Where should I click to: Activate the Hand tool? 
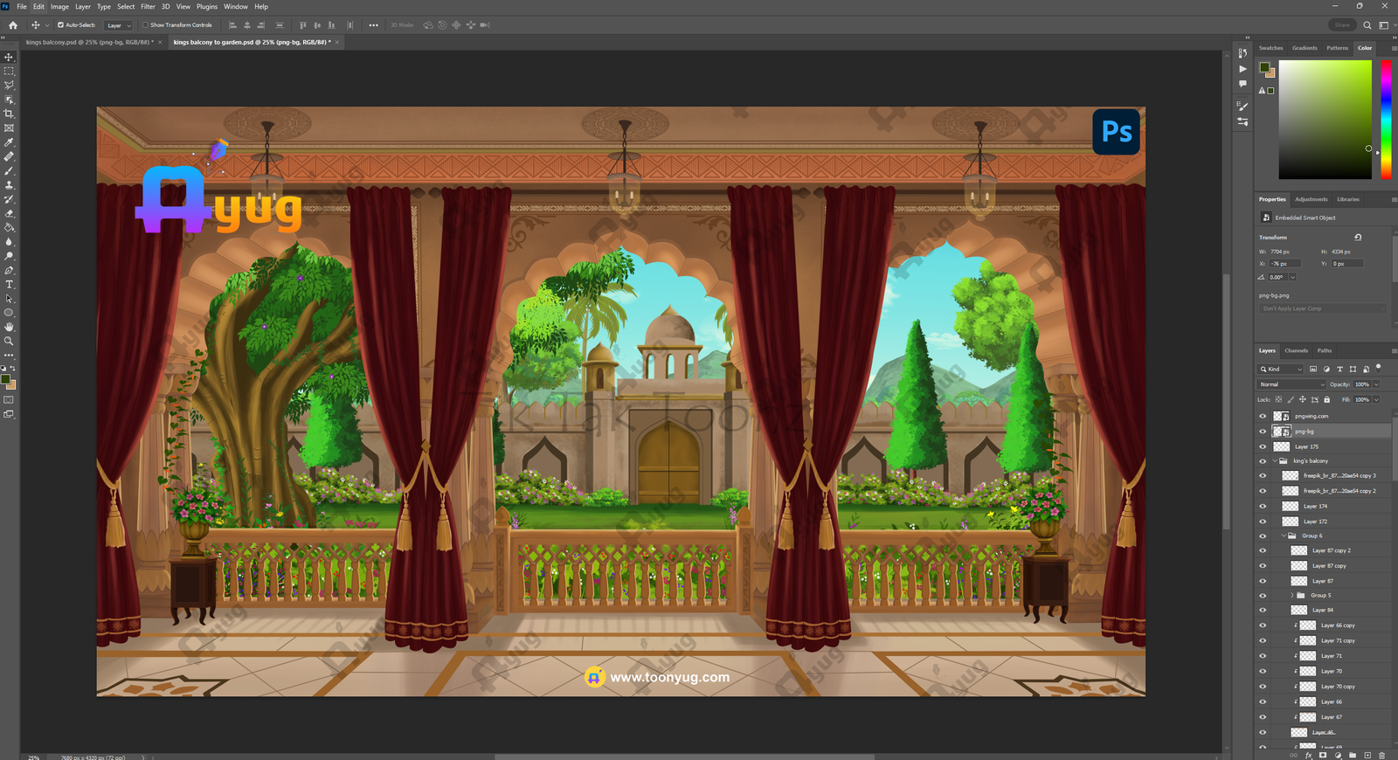9,327
